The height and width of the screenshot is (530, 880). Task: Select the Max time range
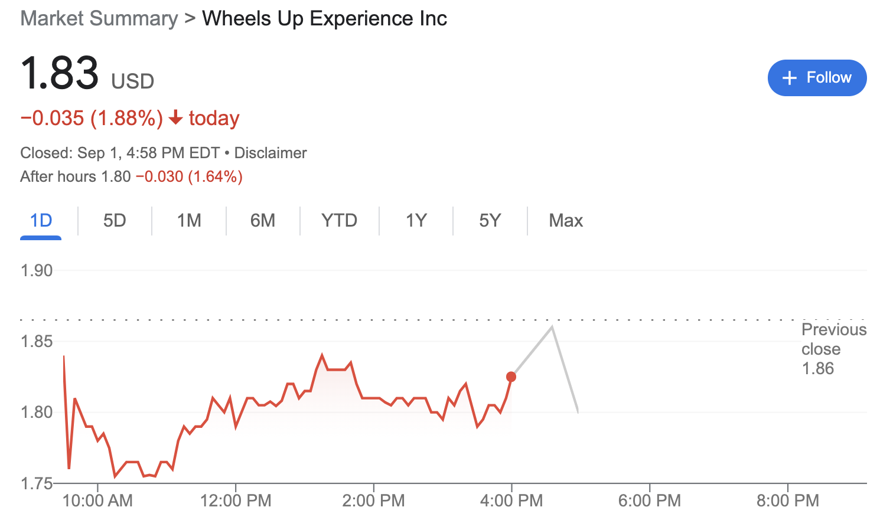(565, 220)
